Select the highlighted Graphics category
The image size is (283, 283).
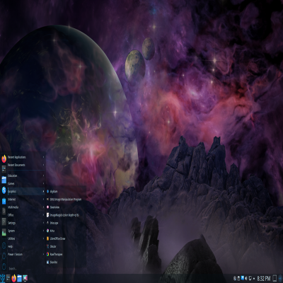[x=26, y=192]
